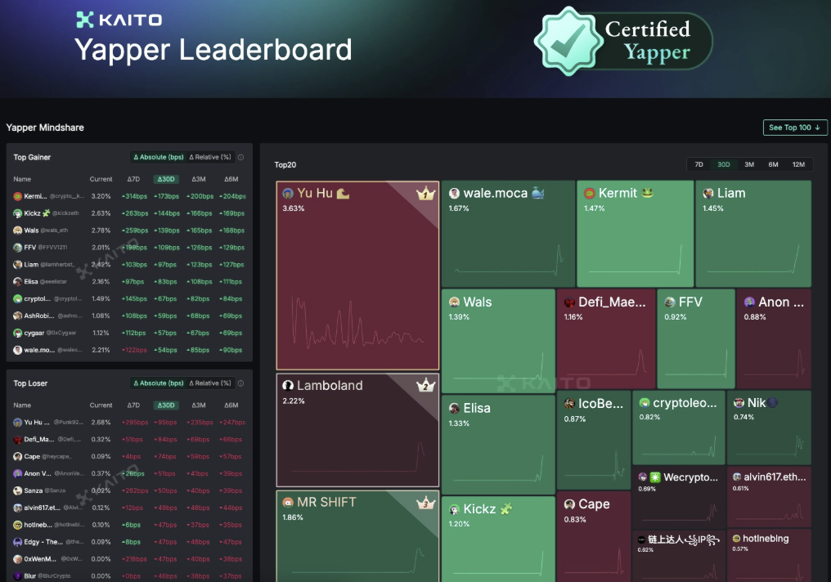Select the 3M timeframe tab
Screen dimensions: 831x582
749,164
